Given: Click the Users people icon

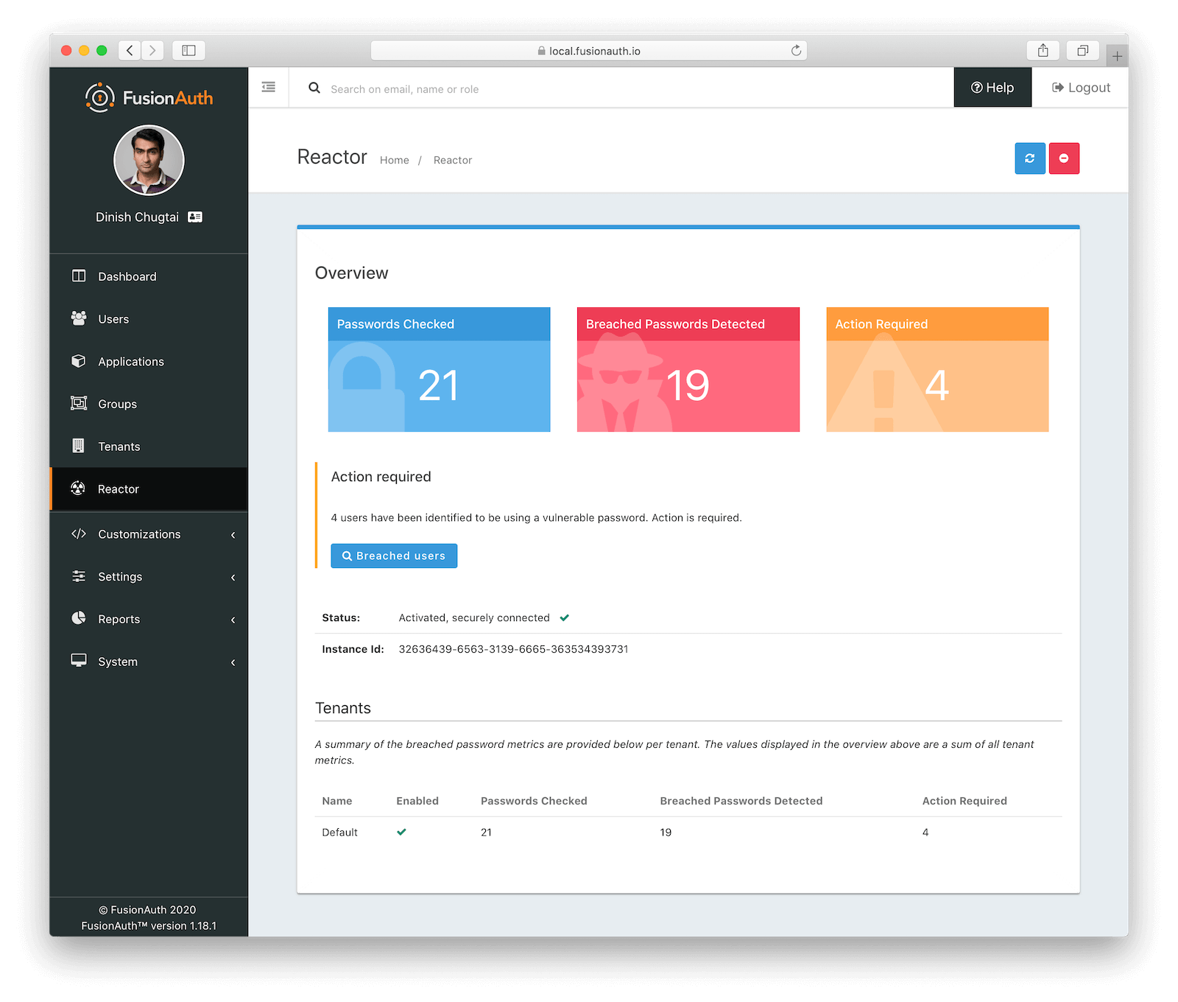Looking at the screenshot, I should click(x=79, y=318).
